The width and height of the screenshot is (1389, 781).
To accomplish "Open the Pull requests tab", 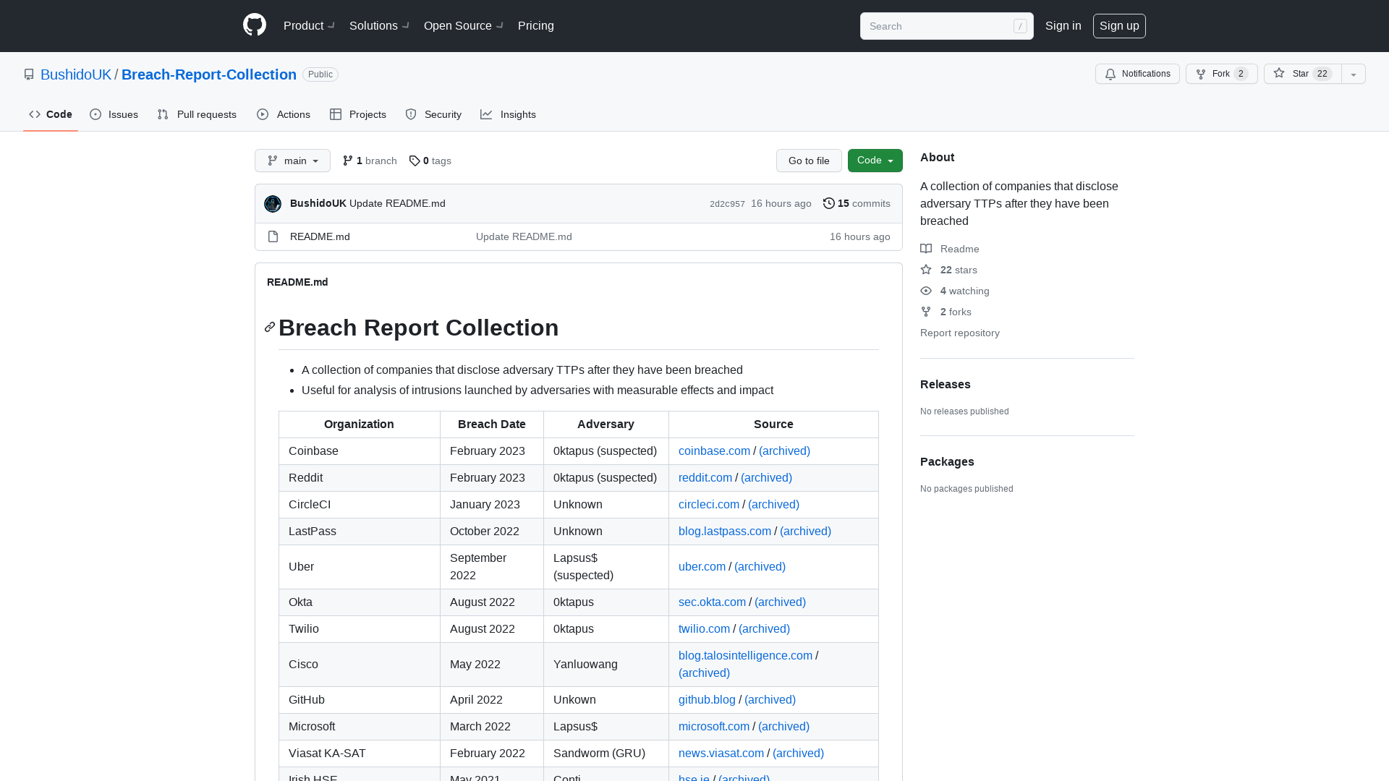I will tap(197, 114).
